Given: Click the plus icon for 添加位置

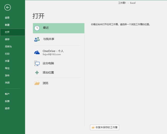Looking at the screenshot, I should pyautogui.click(x=37, y=73).
